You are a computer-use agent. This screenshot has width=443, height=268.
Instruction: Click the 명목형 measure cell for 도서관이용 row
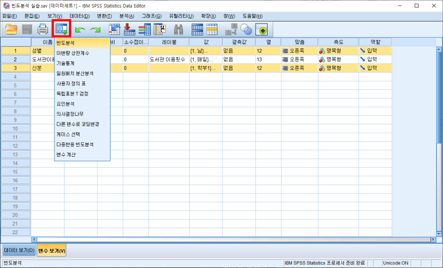coord(338,59)
